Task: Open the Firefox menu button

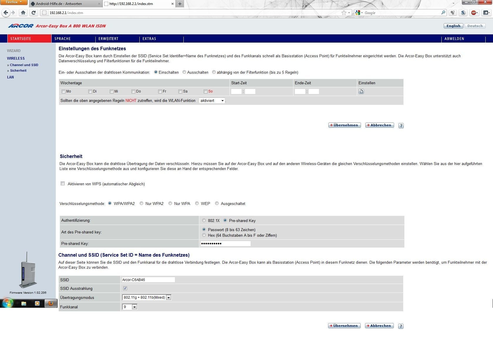Action: point(13,2)
